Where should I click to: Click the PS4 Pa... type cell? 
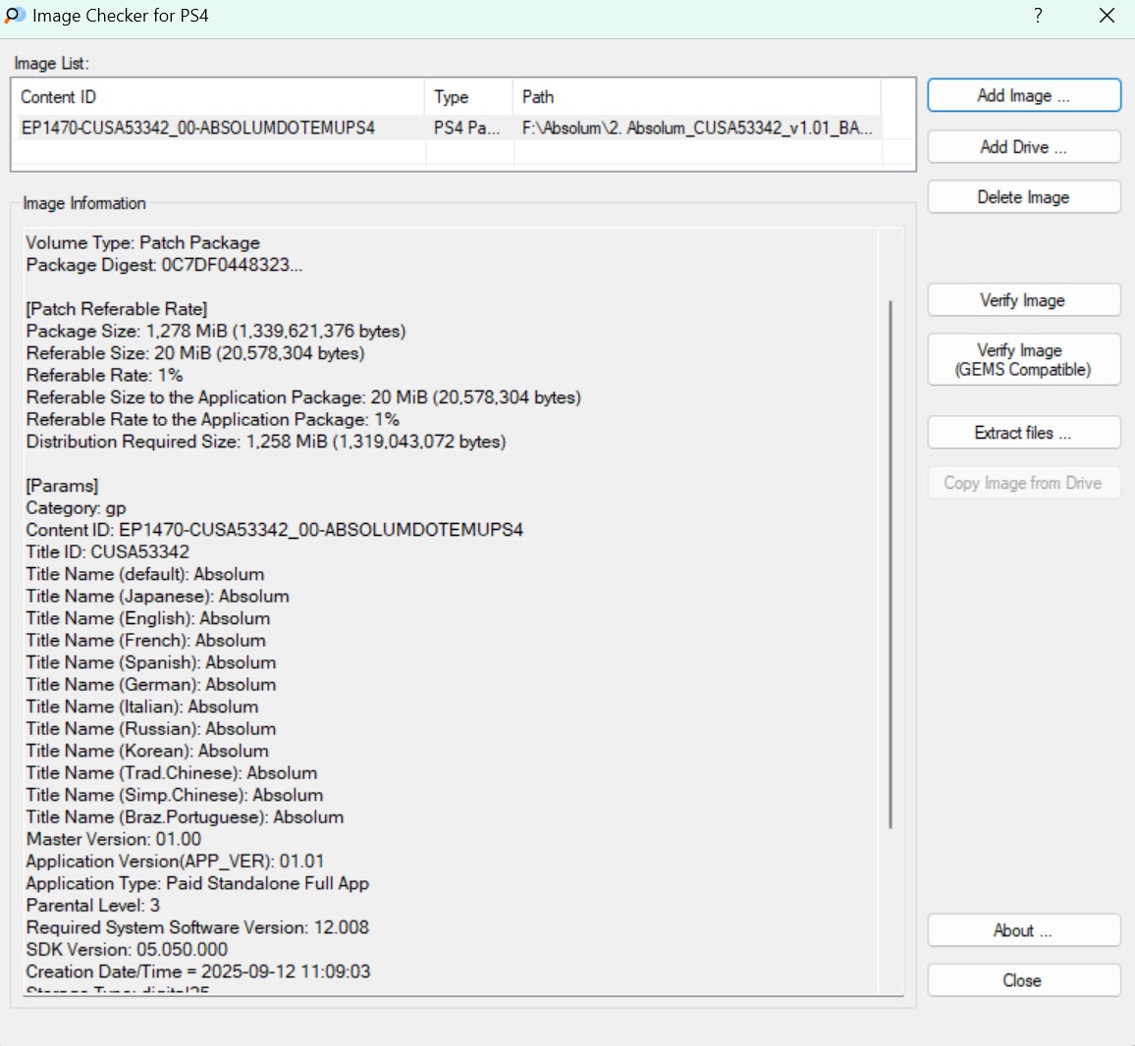(x=466, y=128)
